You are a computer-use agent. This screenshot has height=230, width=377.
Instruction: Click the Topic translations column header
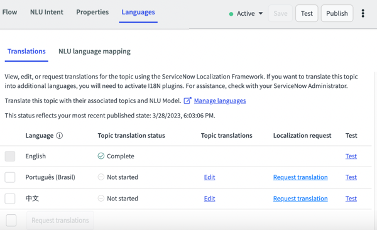click(x=226, y=136)
